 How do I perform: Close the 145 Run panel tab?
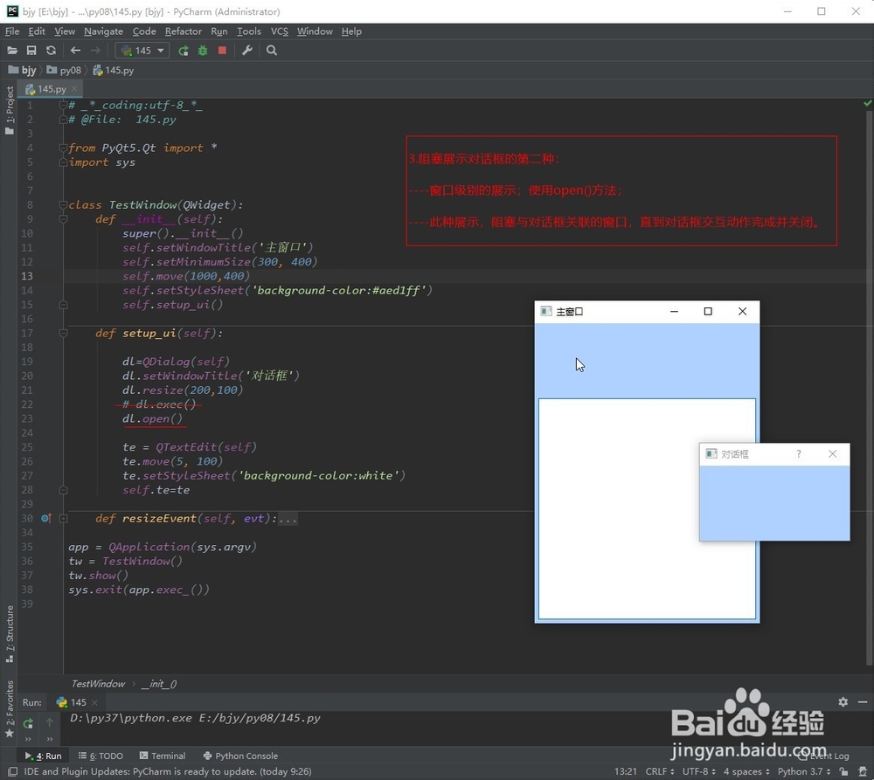click(x=94, y=702)
